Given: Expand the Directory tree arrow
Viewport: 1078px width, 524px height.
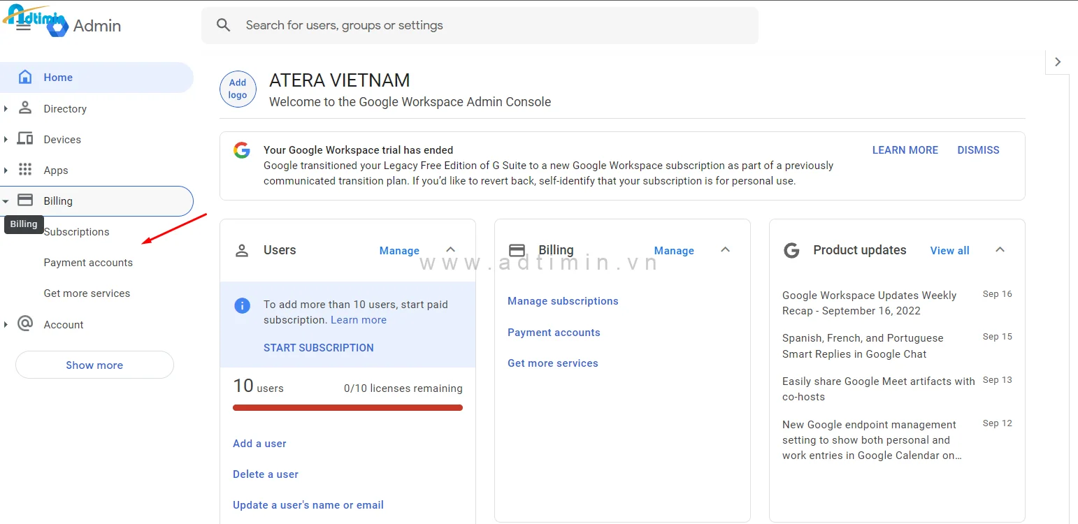Looking at the screenshot, I should [6, 108].
